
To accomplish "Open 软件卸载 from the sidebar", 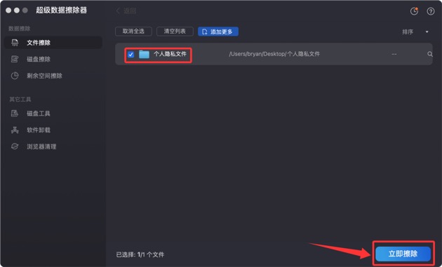I will click(x=53, y=130).
